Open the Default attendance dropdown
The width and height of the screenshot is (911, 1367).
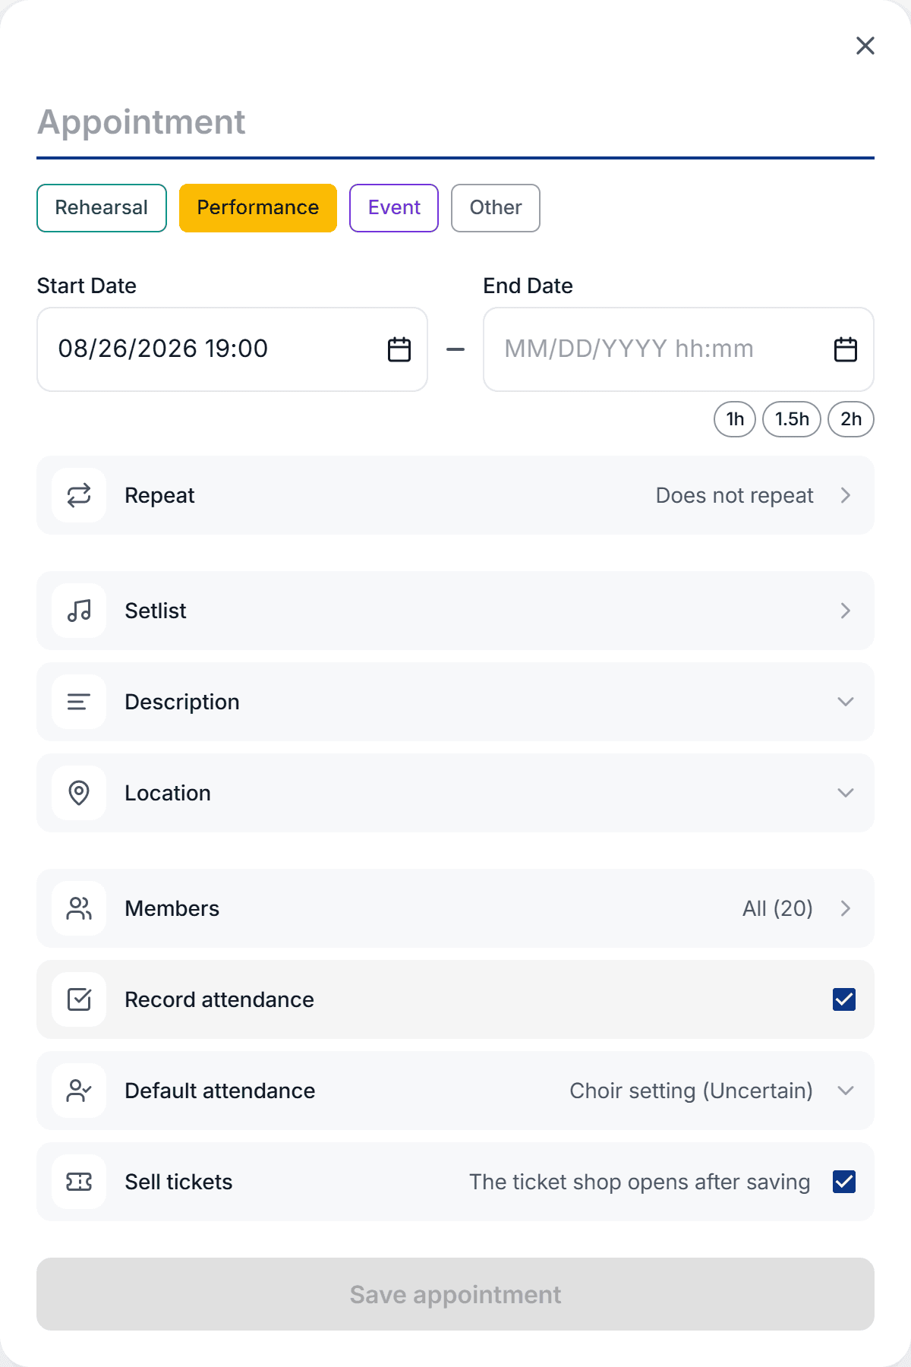[455, 1091]
